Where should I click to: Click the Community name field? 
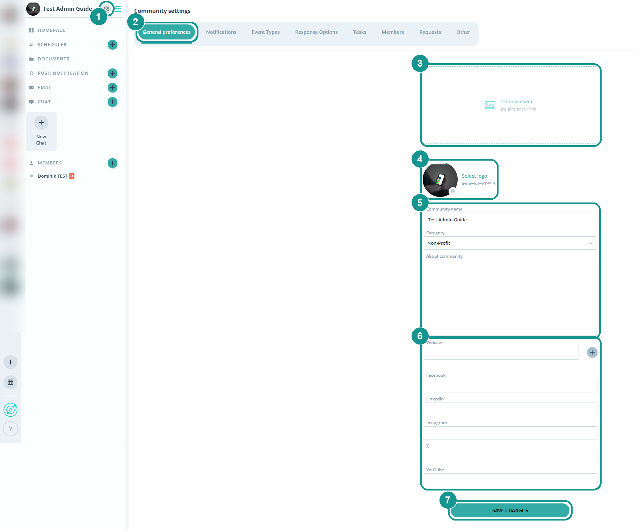click(510, 220)
